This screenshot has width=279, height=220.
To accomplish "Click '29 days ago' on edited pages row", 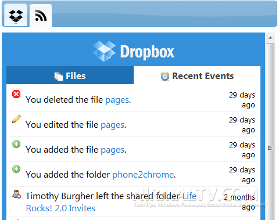I will (x=242, y=125).
